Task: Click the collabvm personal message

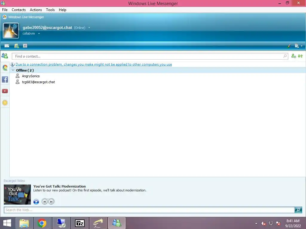Action: click(x=29, y=33)
